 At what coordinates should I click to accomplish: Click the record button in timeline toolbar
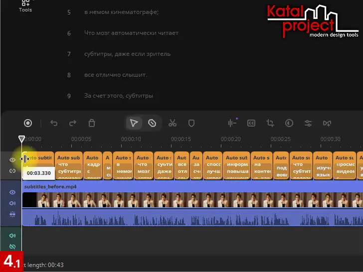(28, 123)
